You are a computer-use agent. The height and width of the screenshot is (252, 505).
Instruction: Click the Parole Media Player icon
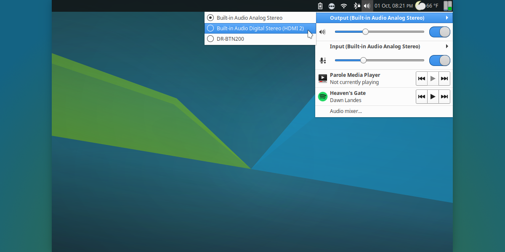point(322,78)
